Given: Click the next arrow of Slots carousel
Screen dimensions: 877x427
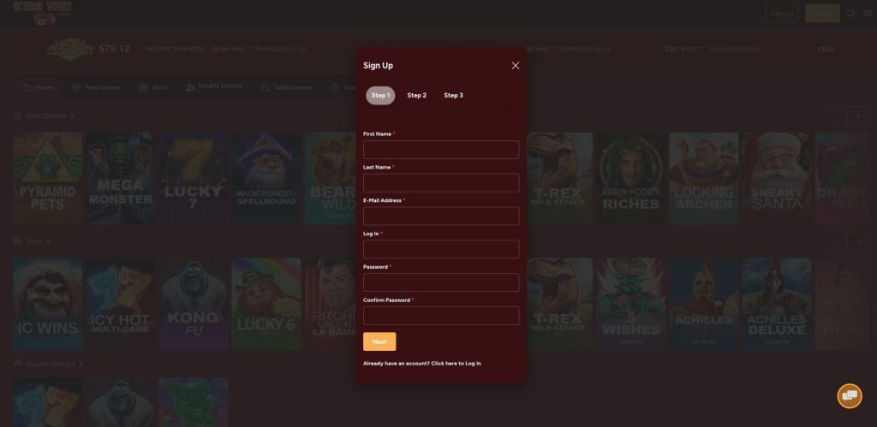Looking at the screenshot, I should click(857, 241).
